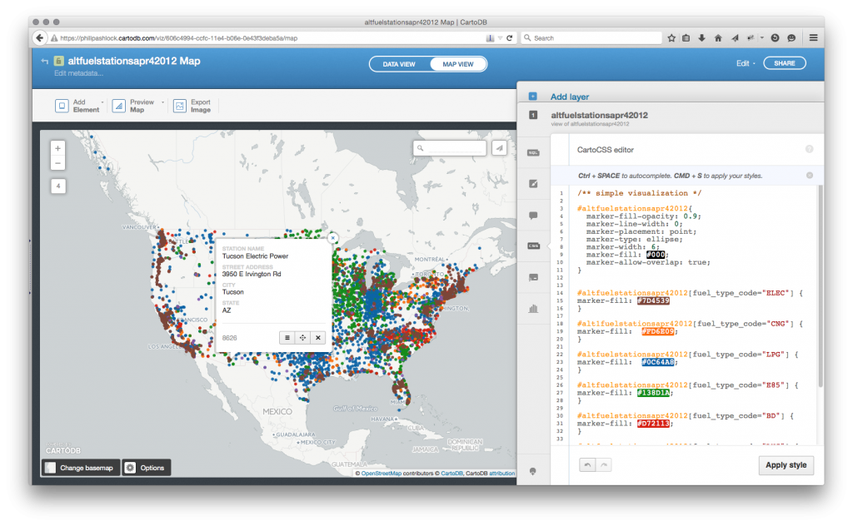
Task: Close the Tucson Electric Power infowindow
Action: point(333,238)
